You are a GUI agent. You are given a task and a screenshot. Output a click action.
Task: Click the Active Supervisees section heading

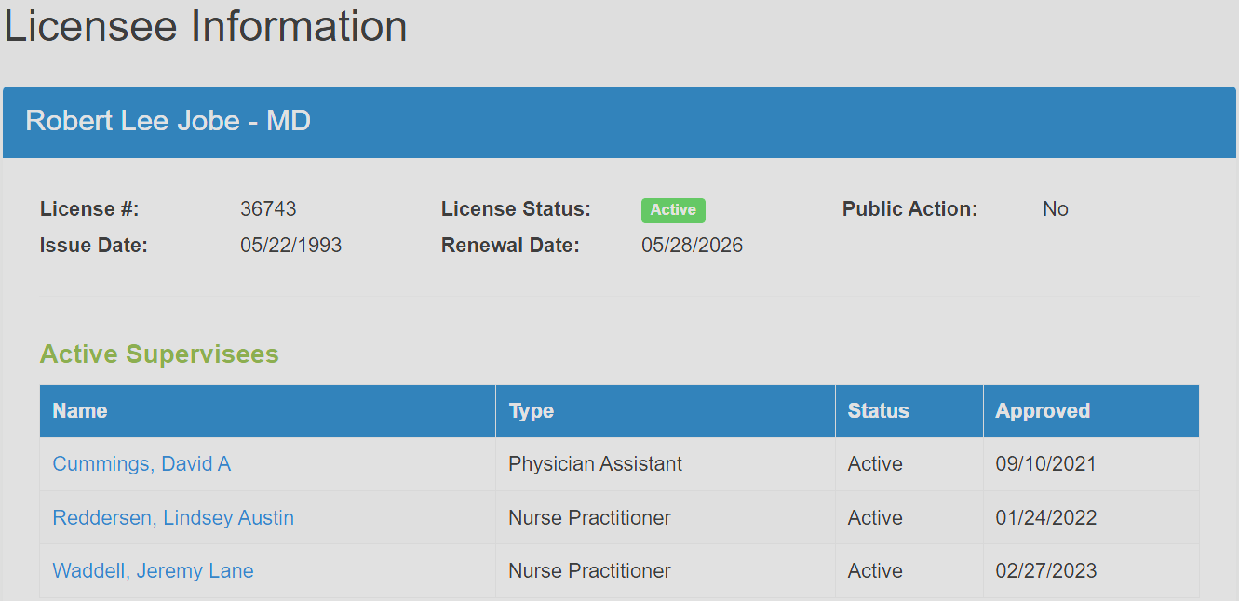159,354
